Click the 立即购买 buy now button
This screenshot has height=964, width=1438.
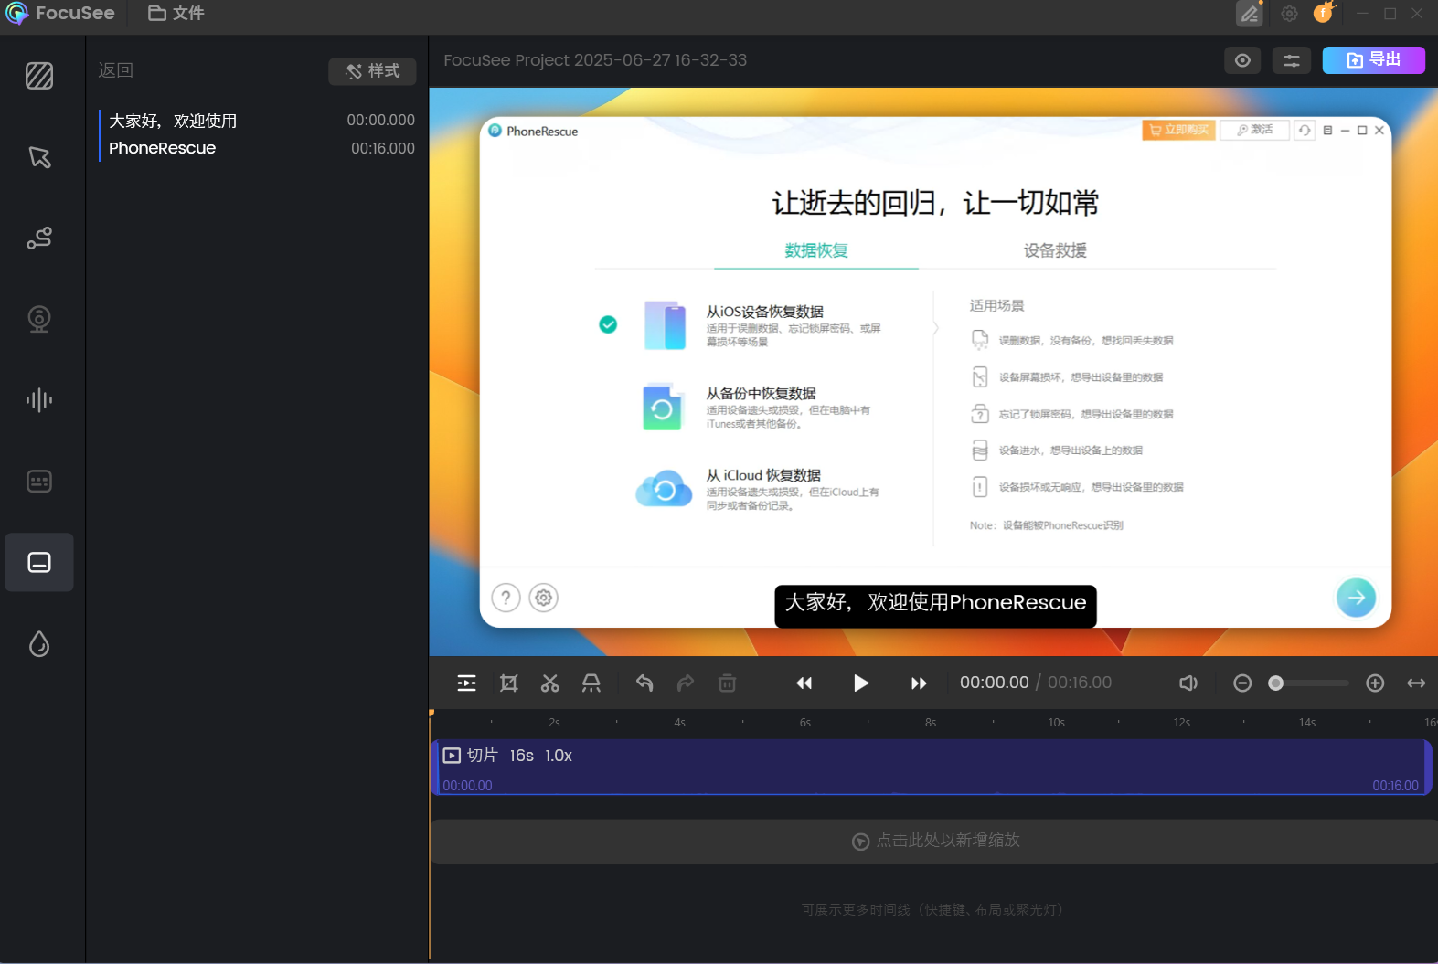click(x=1178, y=130)
